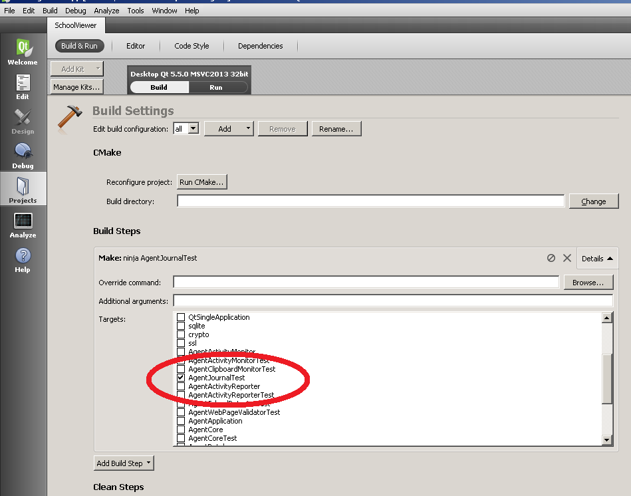Open the Help menu
Viewport: 631px width, 496px height.
[192, 11]
